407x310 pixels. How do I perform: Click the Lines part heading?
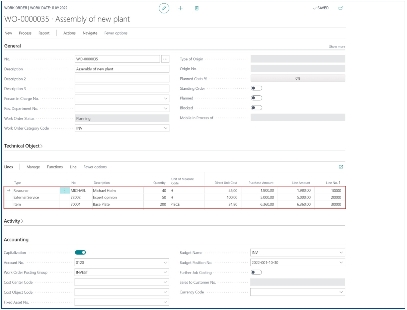pos(8,167)
